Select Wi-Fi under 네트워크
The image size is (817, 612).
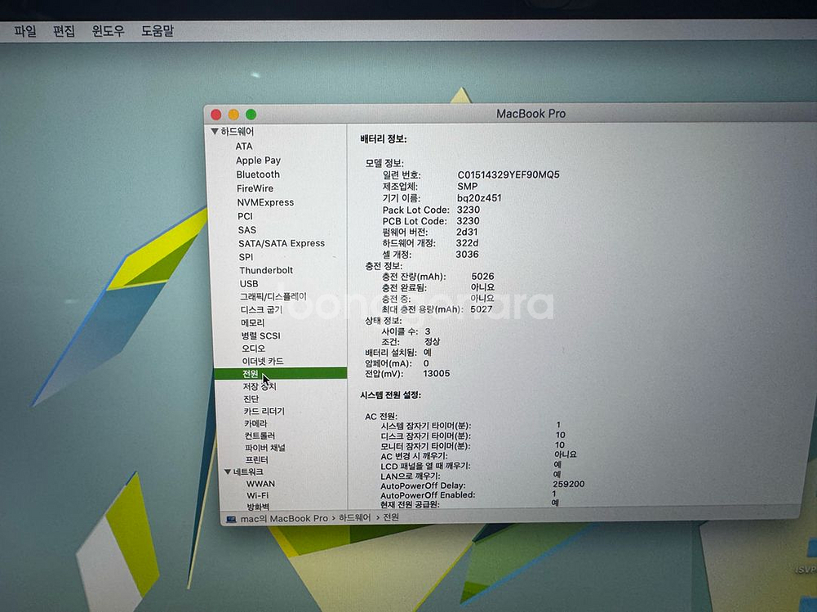(257, 495)
